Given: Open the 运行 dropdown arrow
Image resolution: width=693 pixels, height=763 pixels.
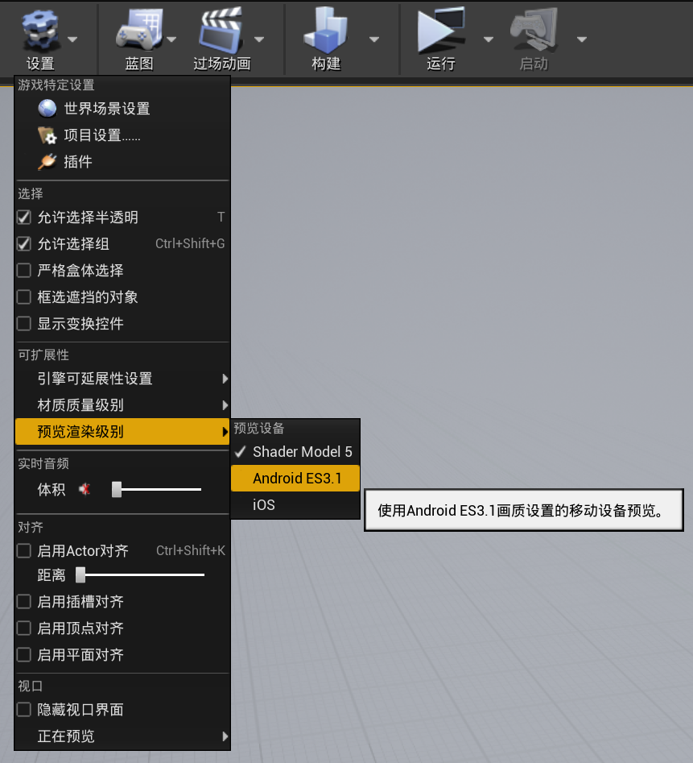Looking at the screenshot, I should click(x=488, y=38).
